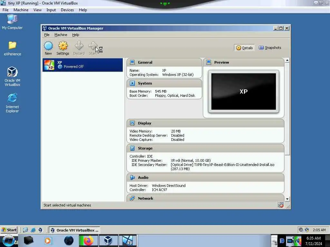Click the XP.vdi primary master entry
Image resolution: width=330 pixels, height=247 pixels.
(191, 160)
